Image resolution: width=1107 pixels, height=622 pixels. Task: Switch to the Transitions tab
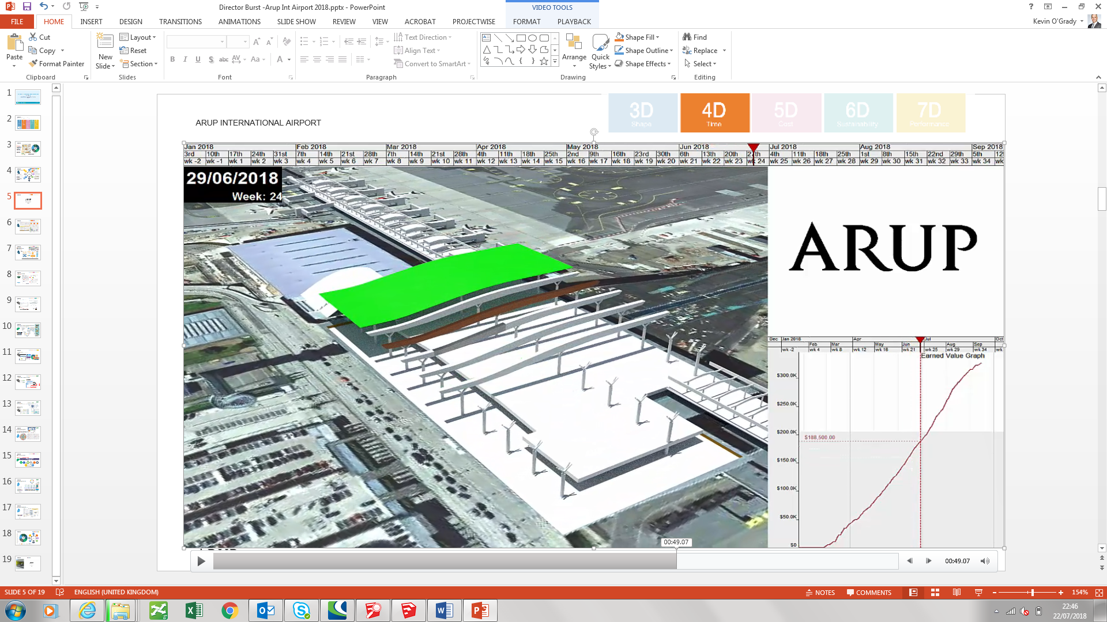(180, 22)
